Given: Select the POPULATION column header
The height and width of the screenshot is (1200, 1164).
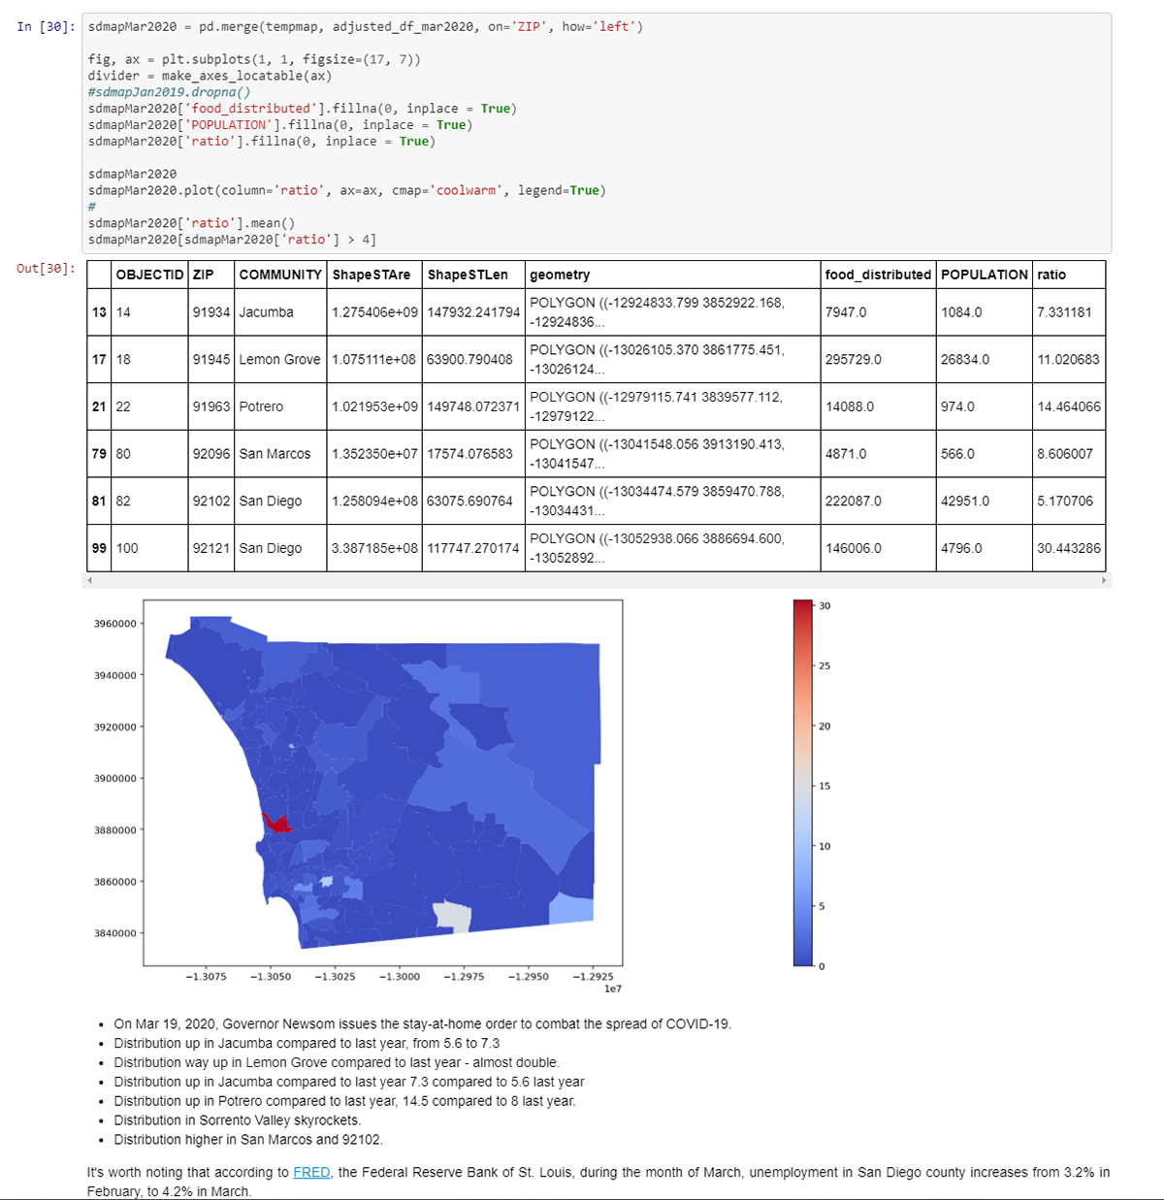Looking at the screenshot, I should [x=984, y=275].
